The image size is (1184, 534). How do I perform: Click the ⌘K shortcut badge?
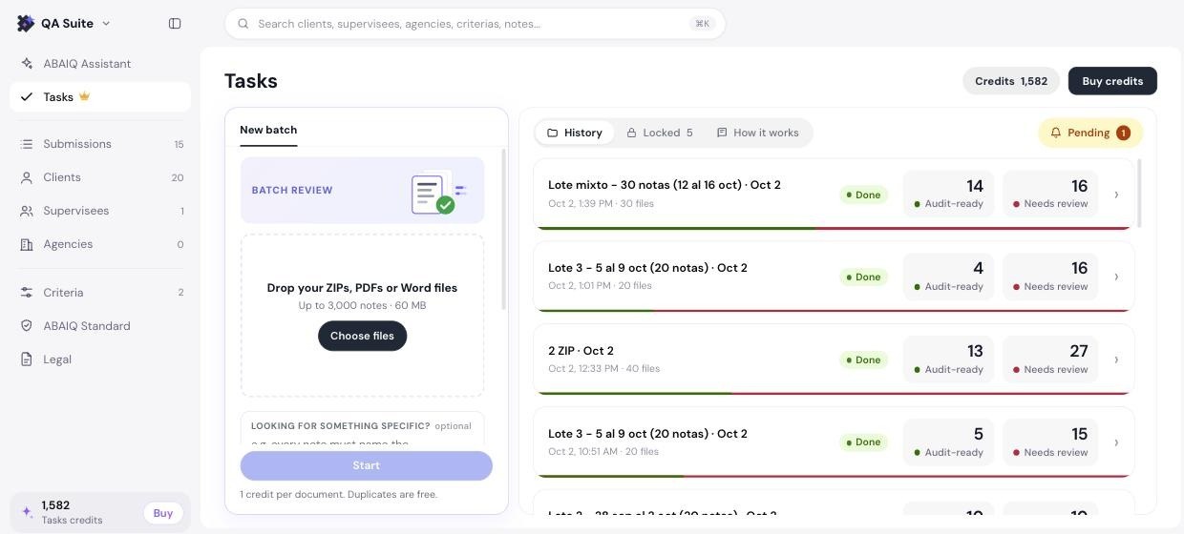[703, 24]
